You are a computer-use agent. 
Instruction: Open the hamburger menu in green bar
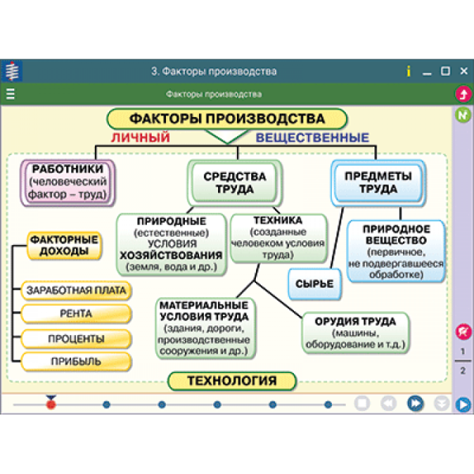[10, 95]
